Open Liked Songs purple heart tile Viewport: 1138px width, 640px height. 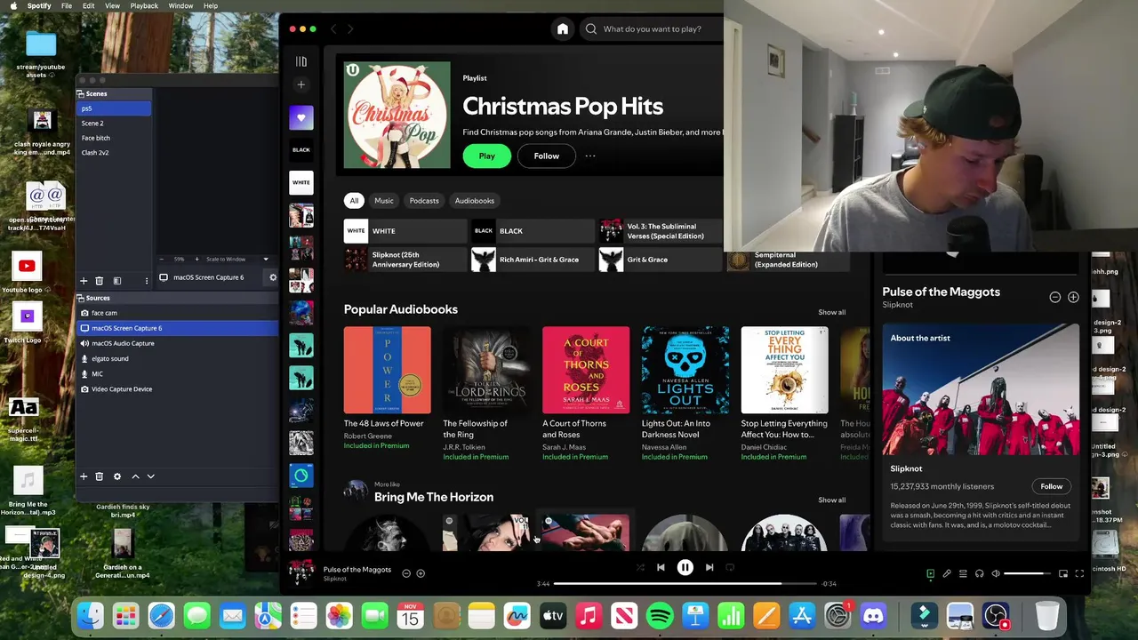tap(301, 117)
